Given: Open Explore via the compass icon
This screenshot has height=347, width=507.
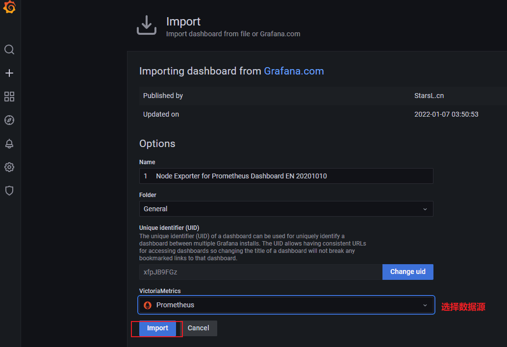Looking at the screenshot, I should pyautogui.click(x=9, y=120).
